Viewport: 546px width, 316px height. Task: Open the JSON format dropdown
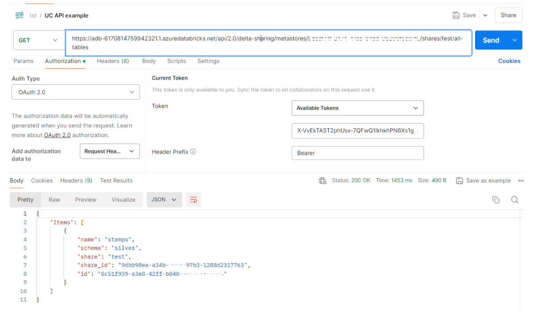pos(164,200)
